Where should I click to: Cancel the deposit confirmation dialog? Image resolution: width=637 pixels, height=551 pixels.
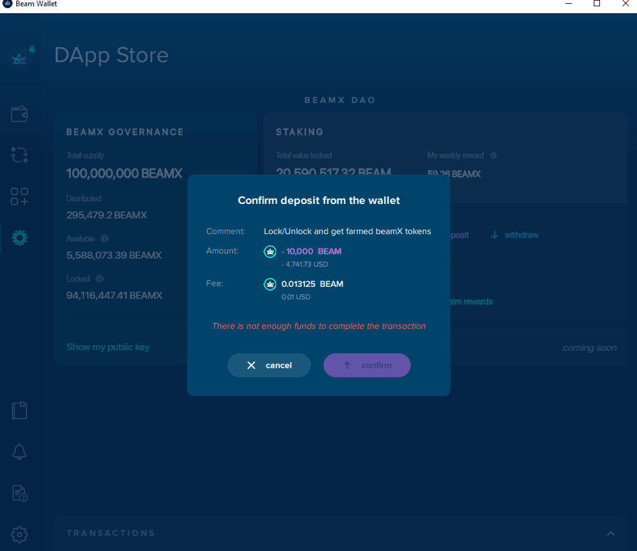pyautogui.click(x=269, y=365)
